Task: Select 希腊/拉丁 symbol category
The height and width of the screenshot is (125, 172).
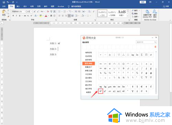Action: coord(88,67)
